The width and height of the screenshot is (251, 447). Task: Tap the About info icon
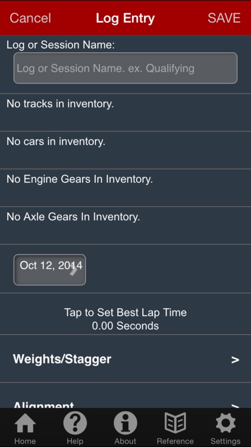[x=125, y=423]
